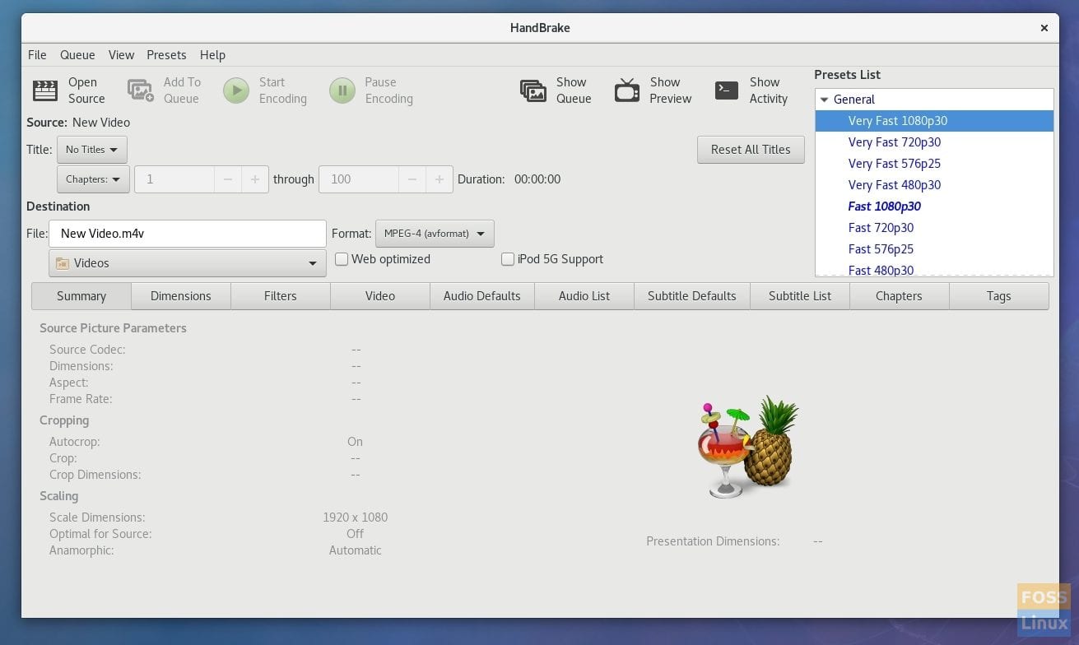Switch to the Chapters tab
This screenshot has width=1079, height=645.
click(899, 296)
